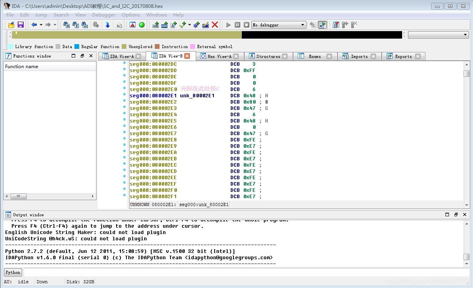Image resolution: width=473 pixels, height=288 pixels.
Task: Start the debugger process with play button
Action: click(x=228, y=25)
